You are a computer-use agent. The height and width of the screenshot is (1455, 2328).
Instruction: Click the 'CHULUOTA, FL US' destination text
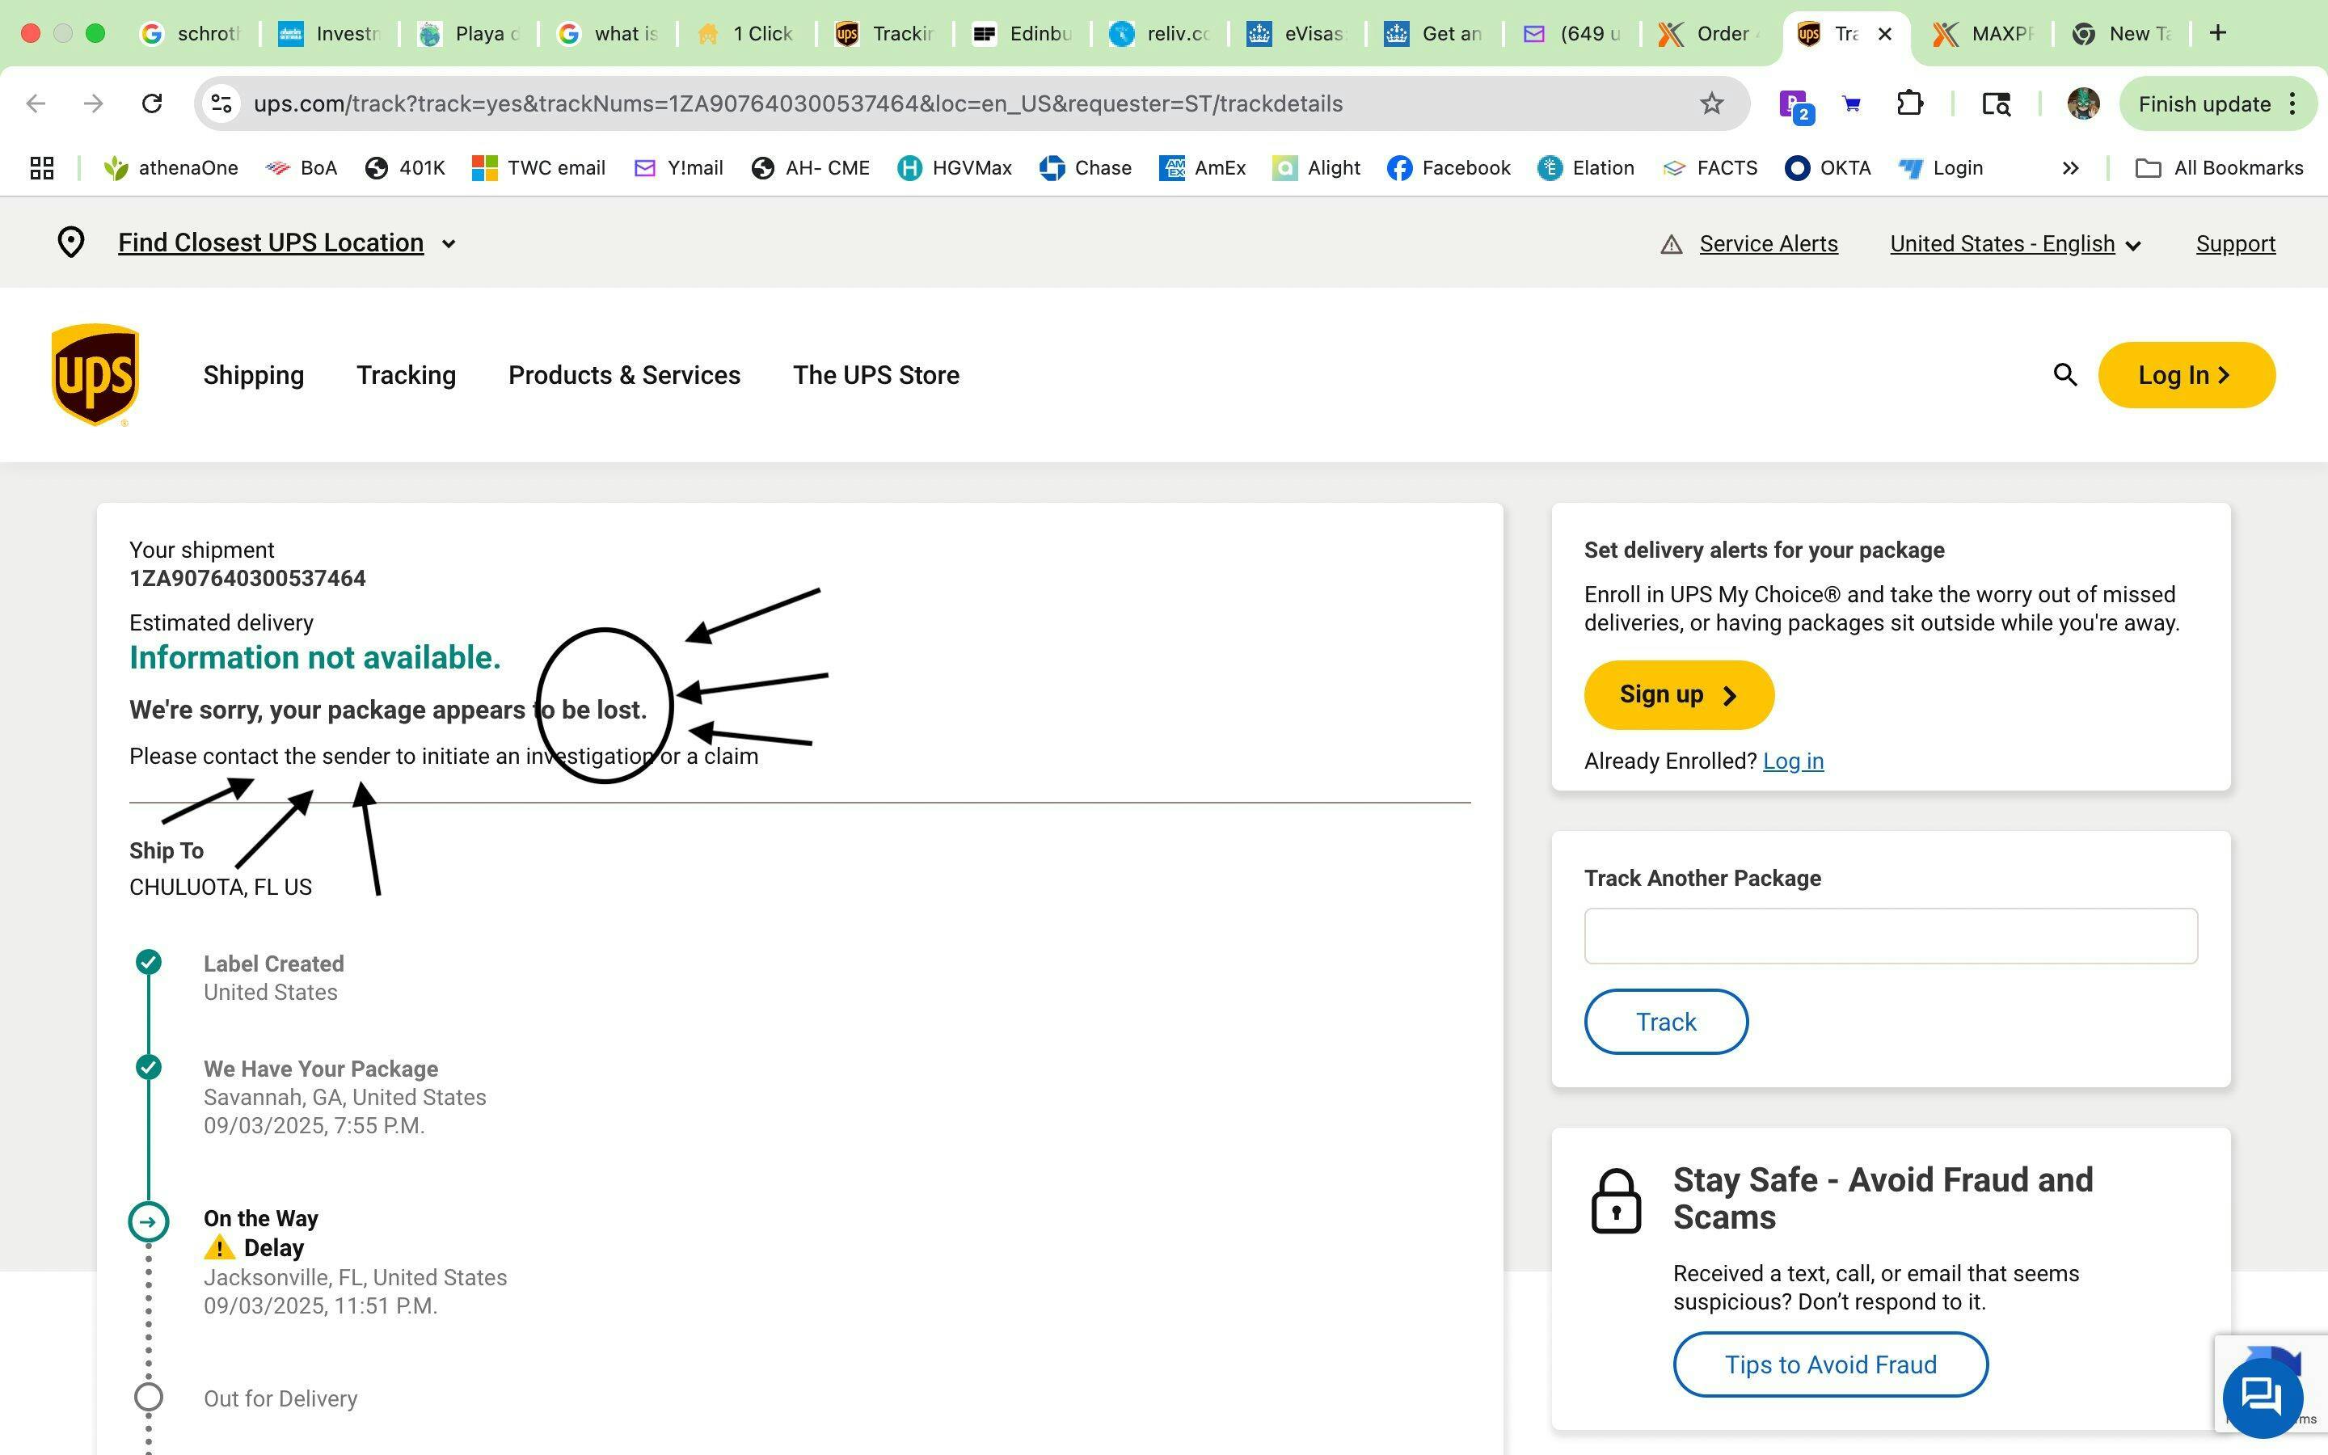[x=221, y=888]
